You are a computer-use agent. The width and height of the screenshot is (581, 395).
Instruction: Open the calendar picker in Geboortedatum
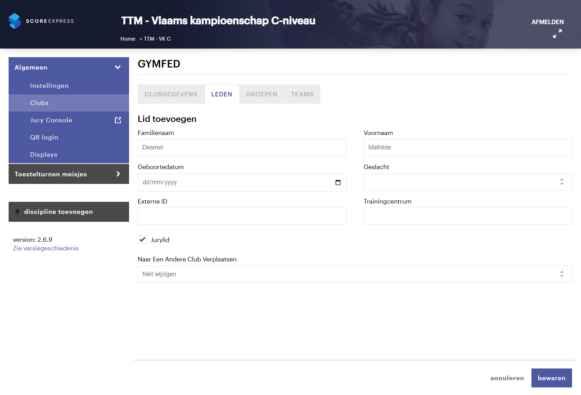point(338,183)
